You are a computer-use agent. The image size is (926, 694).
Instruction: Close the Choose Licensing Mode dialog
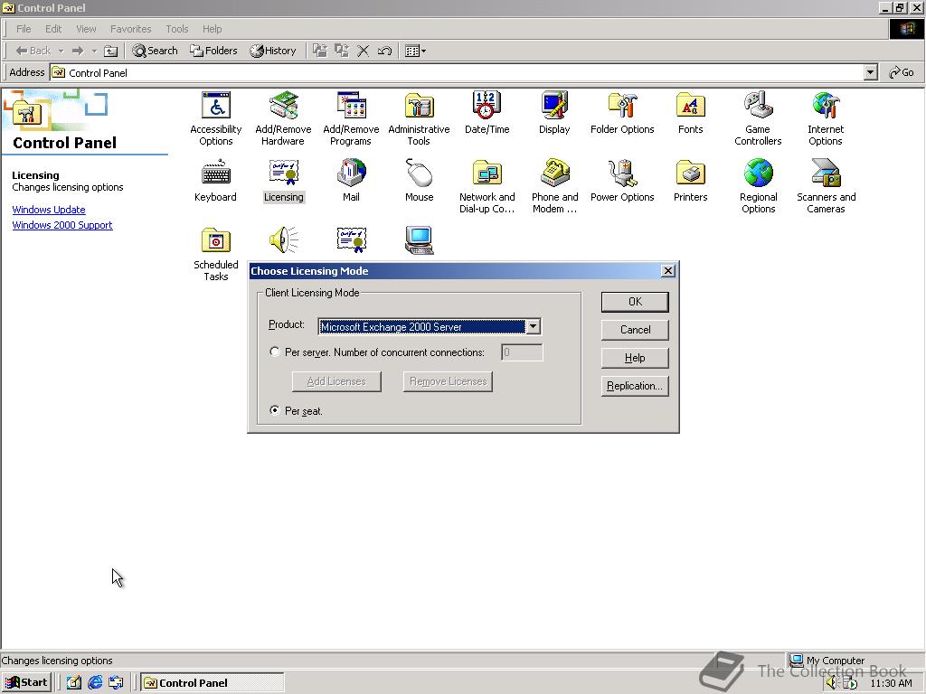coord(668,271)
